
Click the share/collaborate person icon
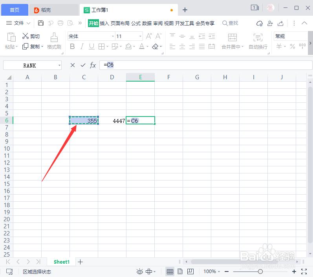[x=270, y=23]
